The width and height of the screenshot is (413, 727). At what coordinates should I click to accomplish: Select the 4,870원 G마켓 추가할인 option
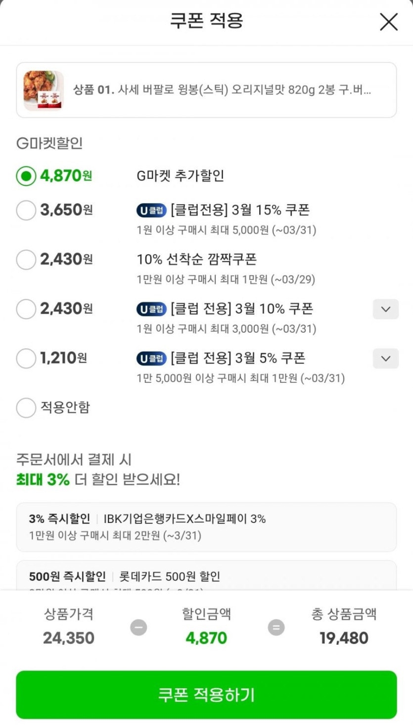click(26, 176)
